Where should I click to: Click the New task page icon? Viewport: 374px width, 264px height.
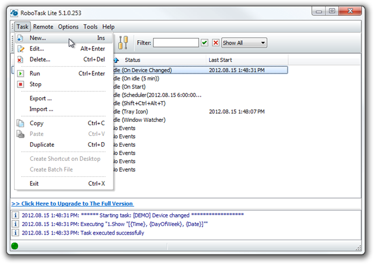(20, 38)
